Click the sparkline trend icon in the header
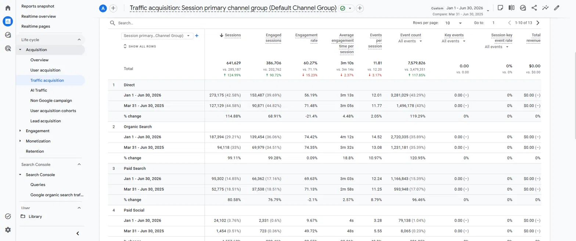The width and height of the screenshot is (576, 241). [x=546, y=8]
